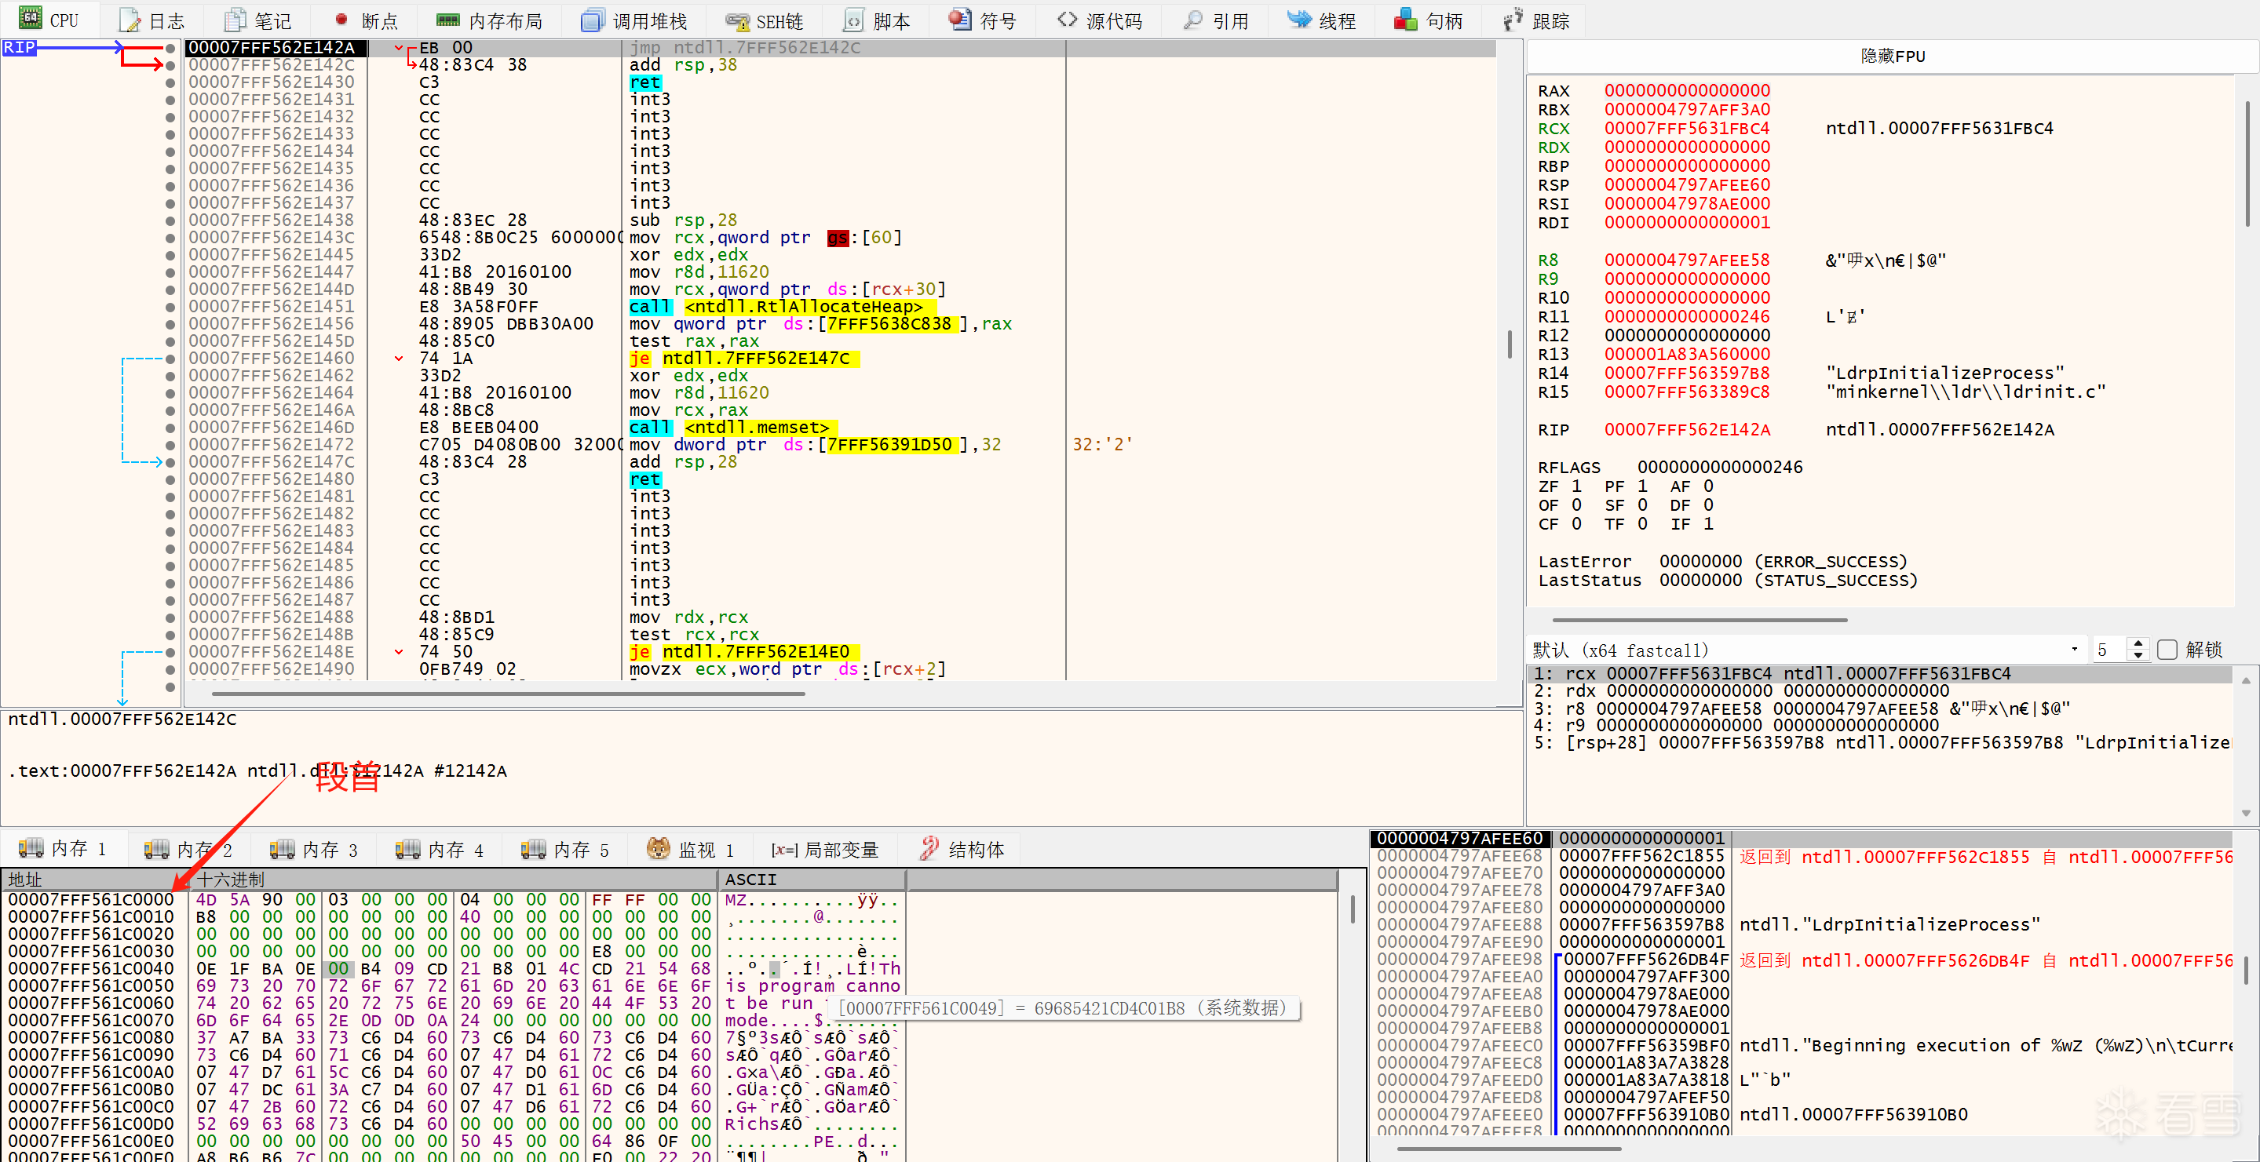This screenshot has height=1162, width=2260.
Task: Open the SEH链 chain icon
Action: click(737, 21)
